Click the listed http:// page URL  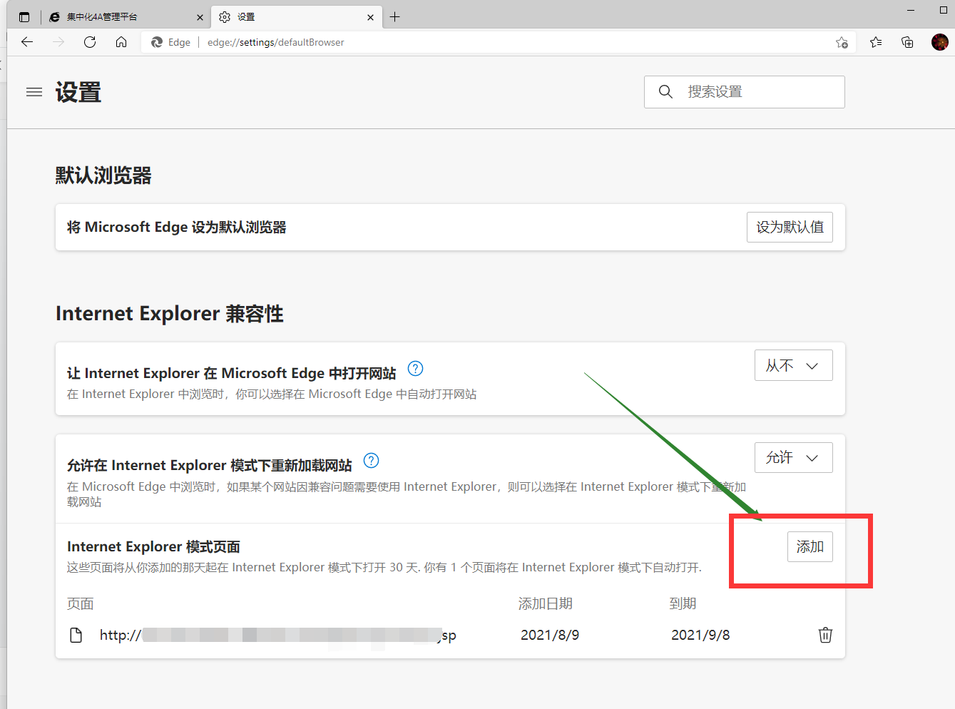[277, 635]
